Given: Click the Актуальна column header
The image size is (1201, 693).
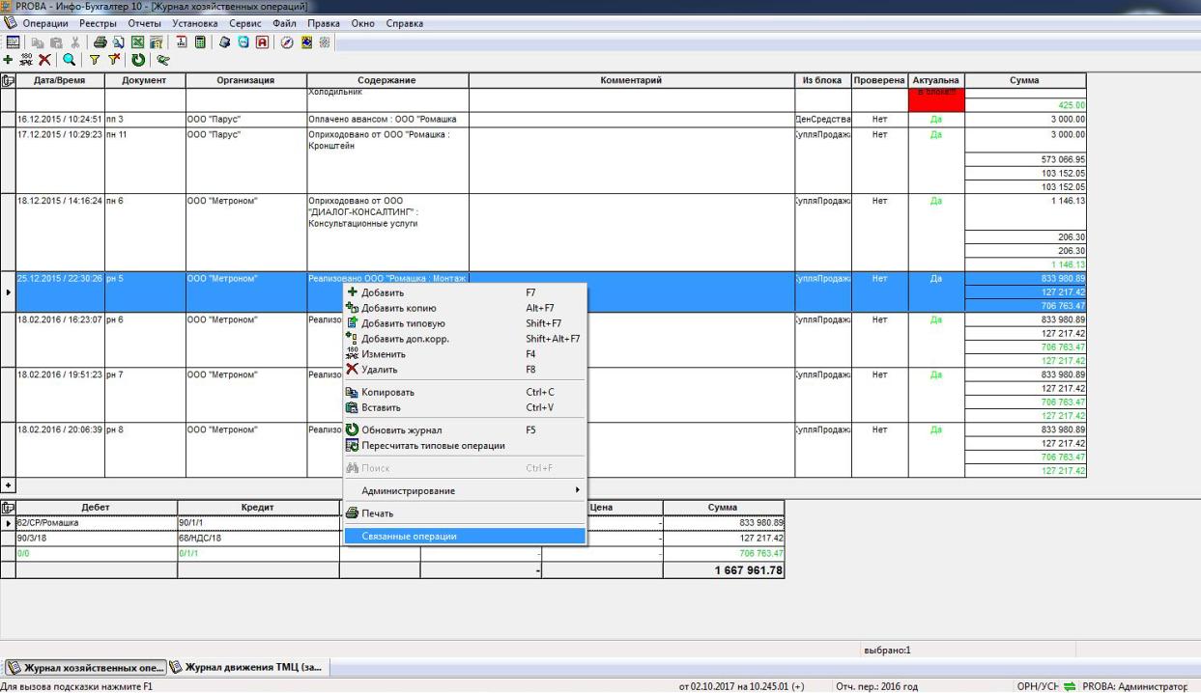Looking at the screenshot, I should (935, 80).
